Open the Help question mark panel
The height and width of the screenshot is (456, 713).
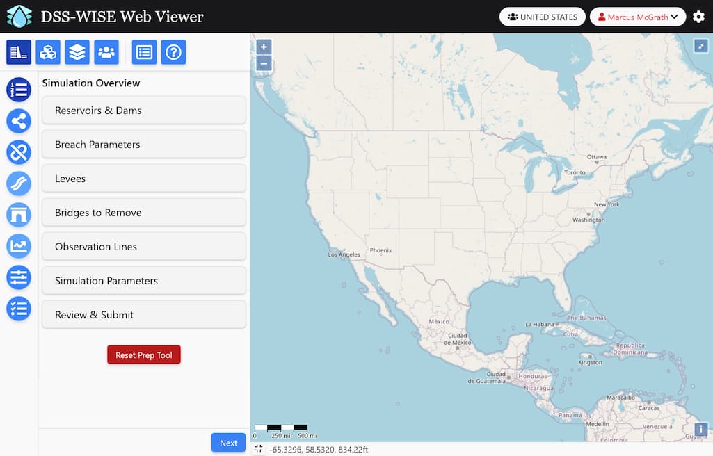[x=173, y=52]
